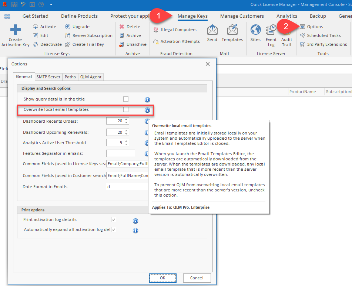This screenshot has width=352, height=286.
Task: Click the Activate license key icon
Action: point(36,27)
